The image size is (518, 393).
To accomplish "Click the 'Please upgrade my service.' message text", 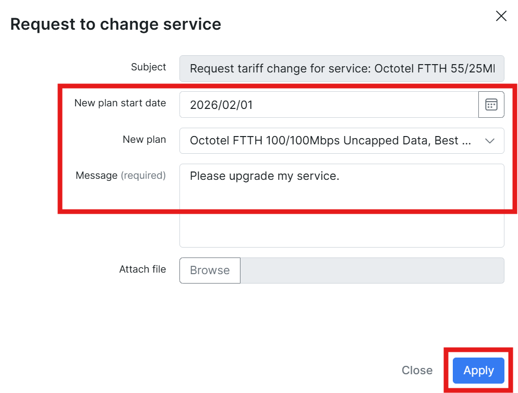I will [x=264, y=176].
